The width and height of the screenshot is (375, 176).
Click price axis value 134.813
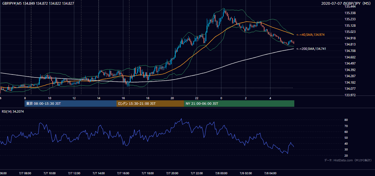pyautogui.click(x=350, y=44)
